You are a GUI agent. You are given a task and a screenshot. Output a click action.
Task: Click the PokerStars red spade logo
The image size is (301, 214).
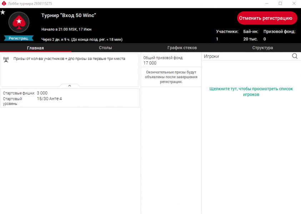click(x=19, y=22)
